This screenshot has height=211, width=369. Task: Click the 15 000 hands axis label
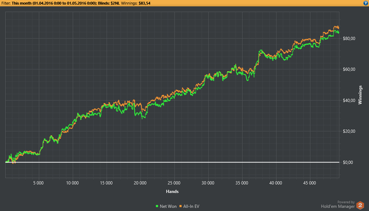click(106, 183)
